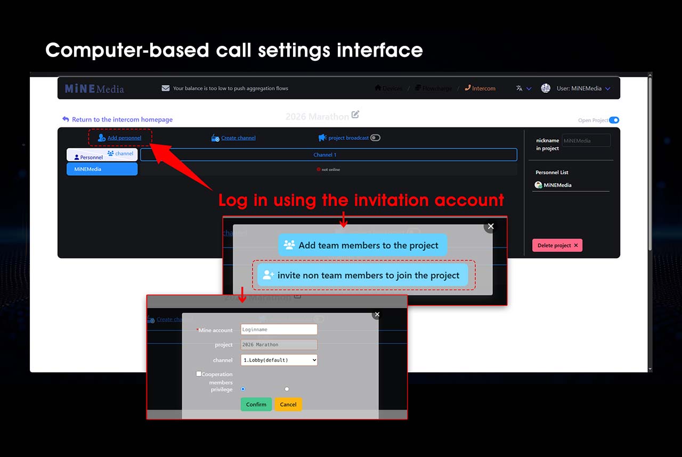This screenshot has width=682, height=457.
Task: Select MiNEMedia in the personnel tab list
Action: pyautogui.click(x=102, y=169)
